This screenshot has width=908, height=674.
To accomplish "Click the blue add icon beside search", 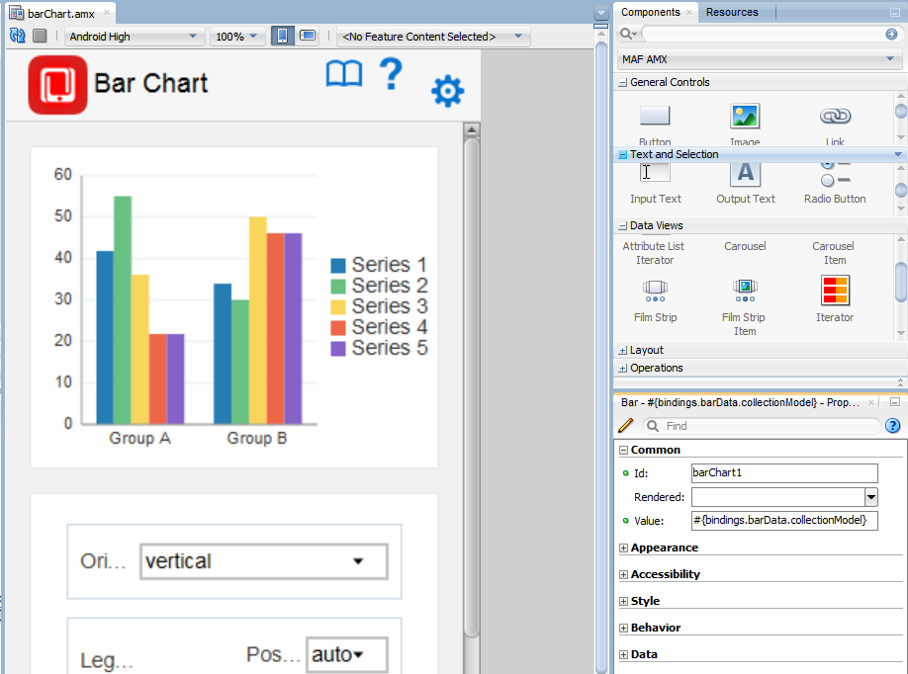I will (891, 35).
